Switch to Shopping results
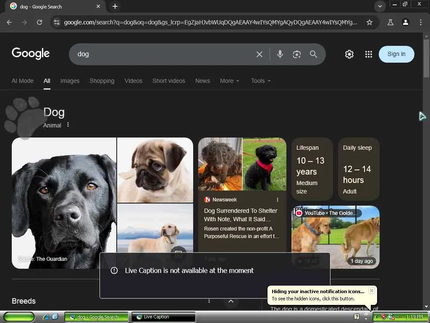The width and height of the screenshot is (430, 323). coord(102,81)
